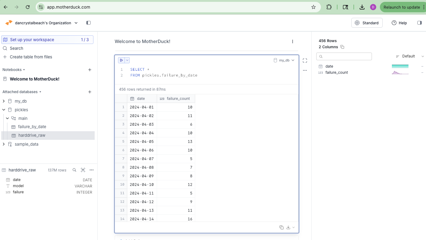Viewport: 426px width, 240px height.
Task: Attach a database with plus icon
Action: click(90, 92)
